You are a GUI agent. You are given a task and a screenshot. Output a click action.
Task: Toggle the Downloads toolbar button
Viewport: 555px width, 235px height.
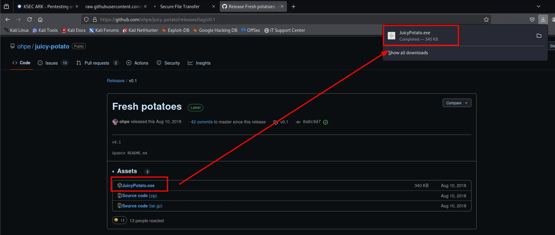pos(543,19)
